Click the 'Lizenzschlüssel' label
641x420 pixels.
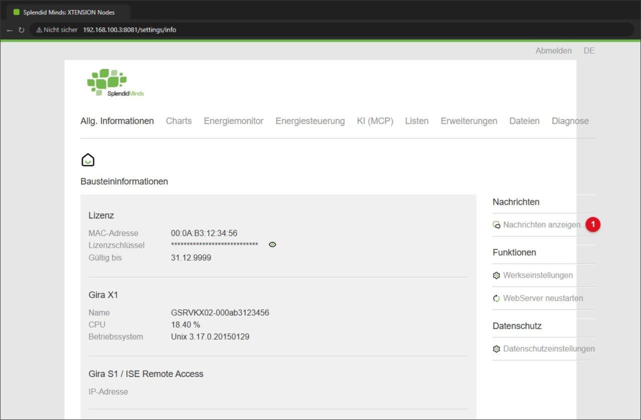point(116,245)
